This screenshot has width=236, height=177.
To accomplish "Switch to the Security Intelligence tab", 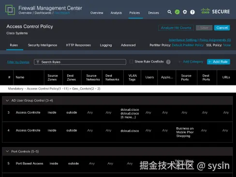I will click(43, 45).
